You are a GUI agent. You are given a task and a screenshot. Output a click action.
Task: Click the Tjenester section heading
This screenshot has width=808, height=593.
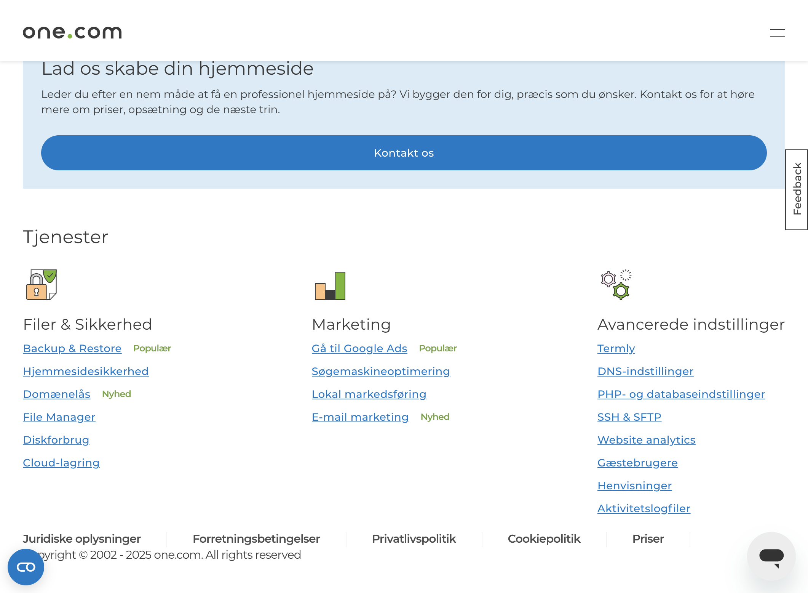(65, 237)
